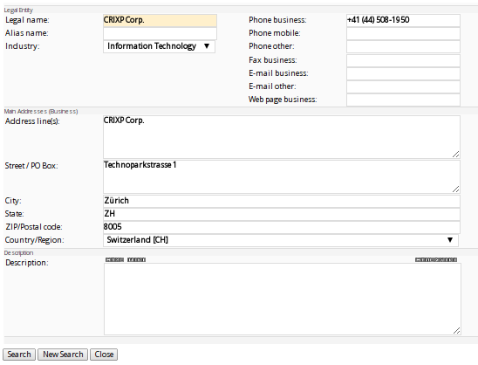Click the Address line(s) text area

pyautogui.click(x=282, y=137)
